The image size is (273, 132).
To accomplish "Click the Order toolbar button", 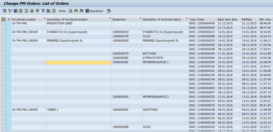I will (x=62, y=11).
